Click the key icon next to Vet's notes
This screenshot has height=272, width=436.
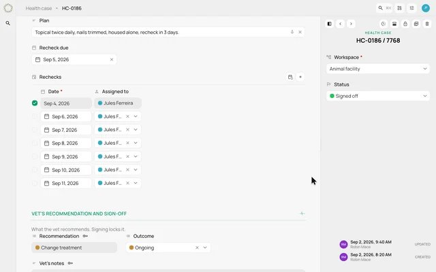click(70, 263)
